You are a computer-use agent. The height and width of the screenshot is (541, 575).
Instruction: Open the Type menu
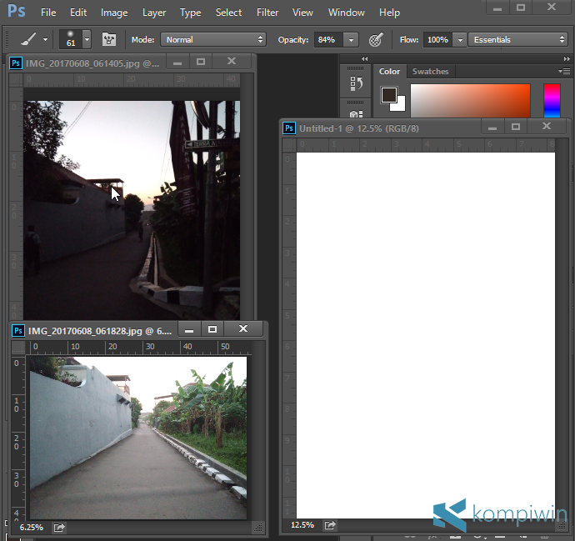pos(190,13)
